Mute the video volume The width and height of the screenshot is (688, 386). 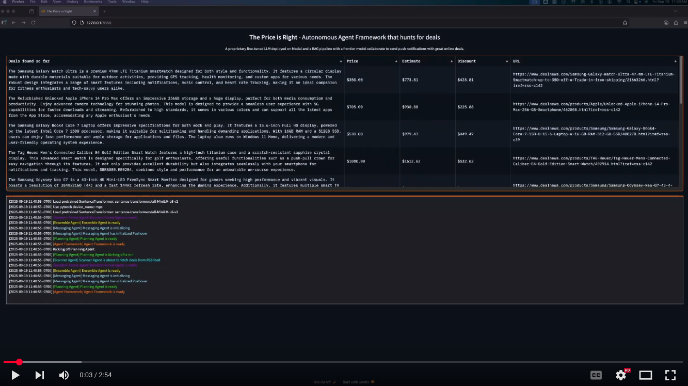pyautogui.click(x=64, y=375)
